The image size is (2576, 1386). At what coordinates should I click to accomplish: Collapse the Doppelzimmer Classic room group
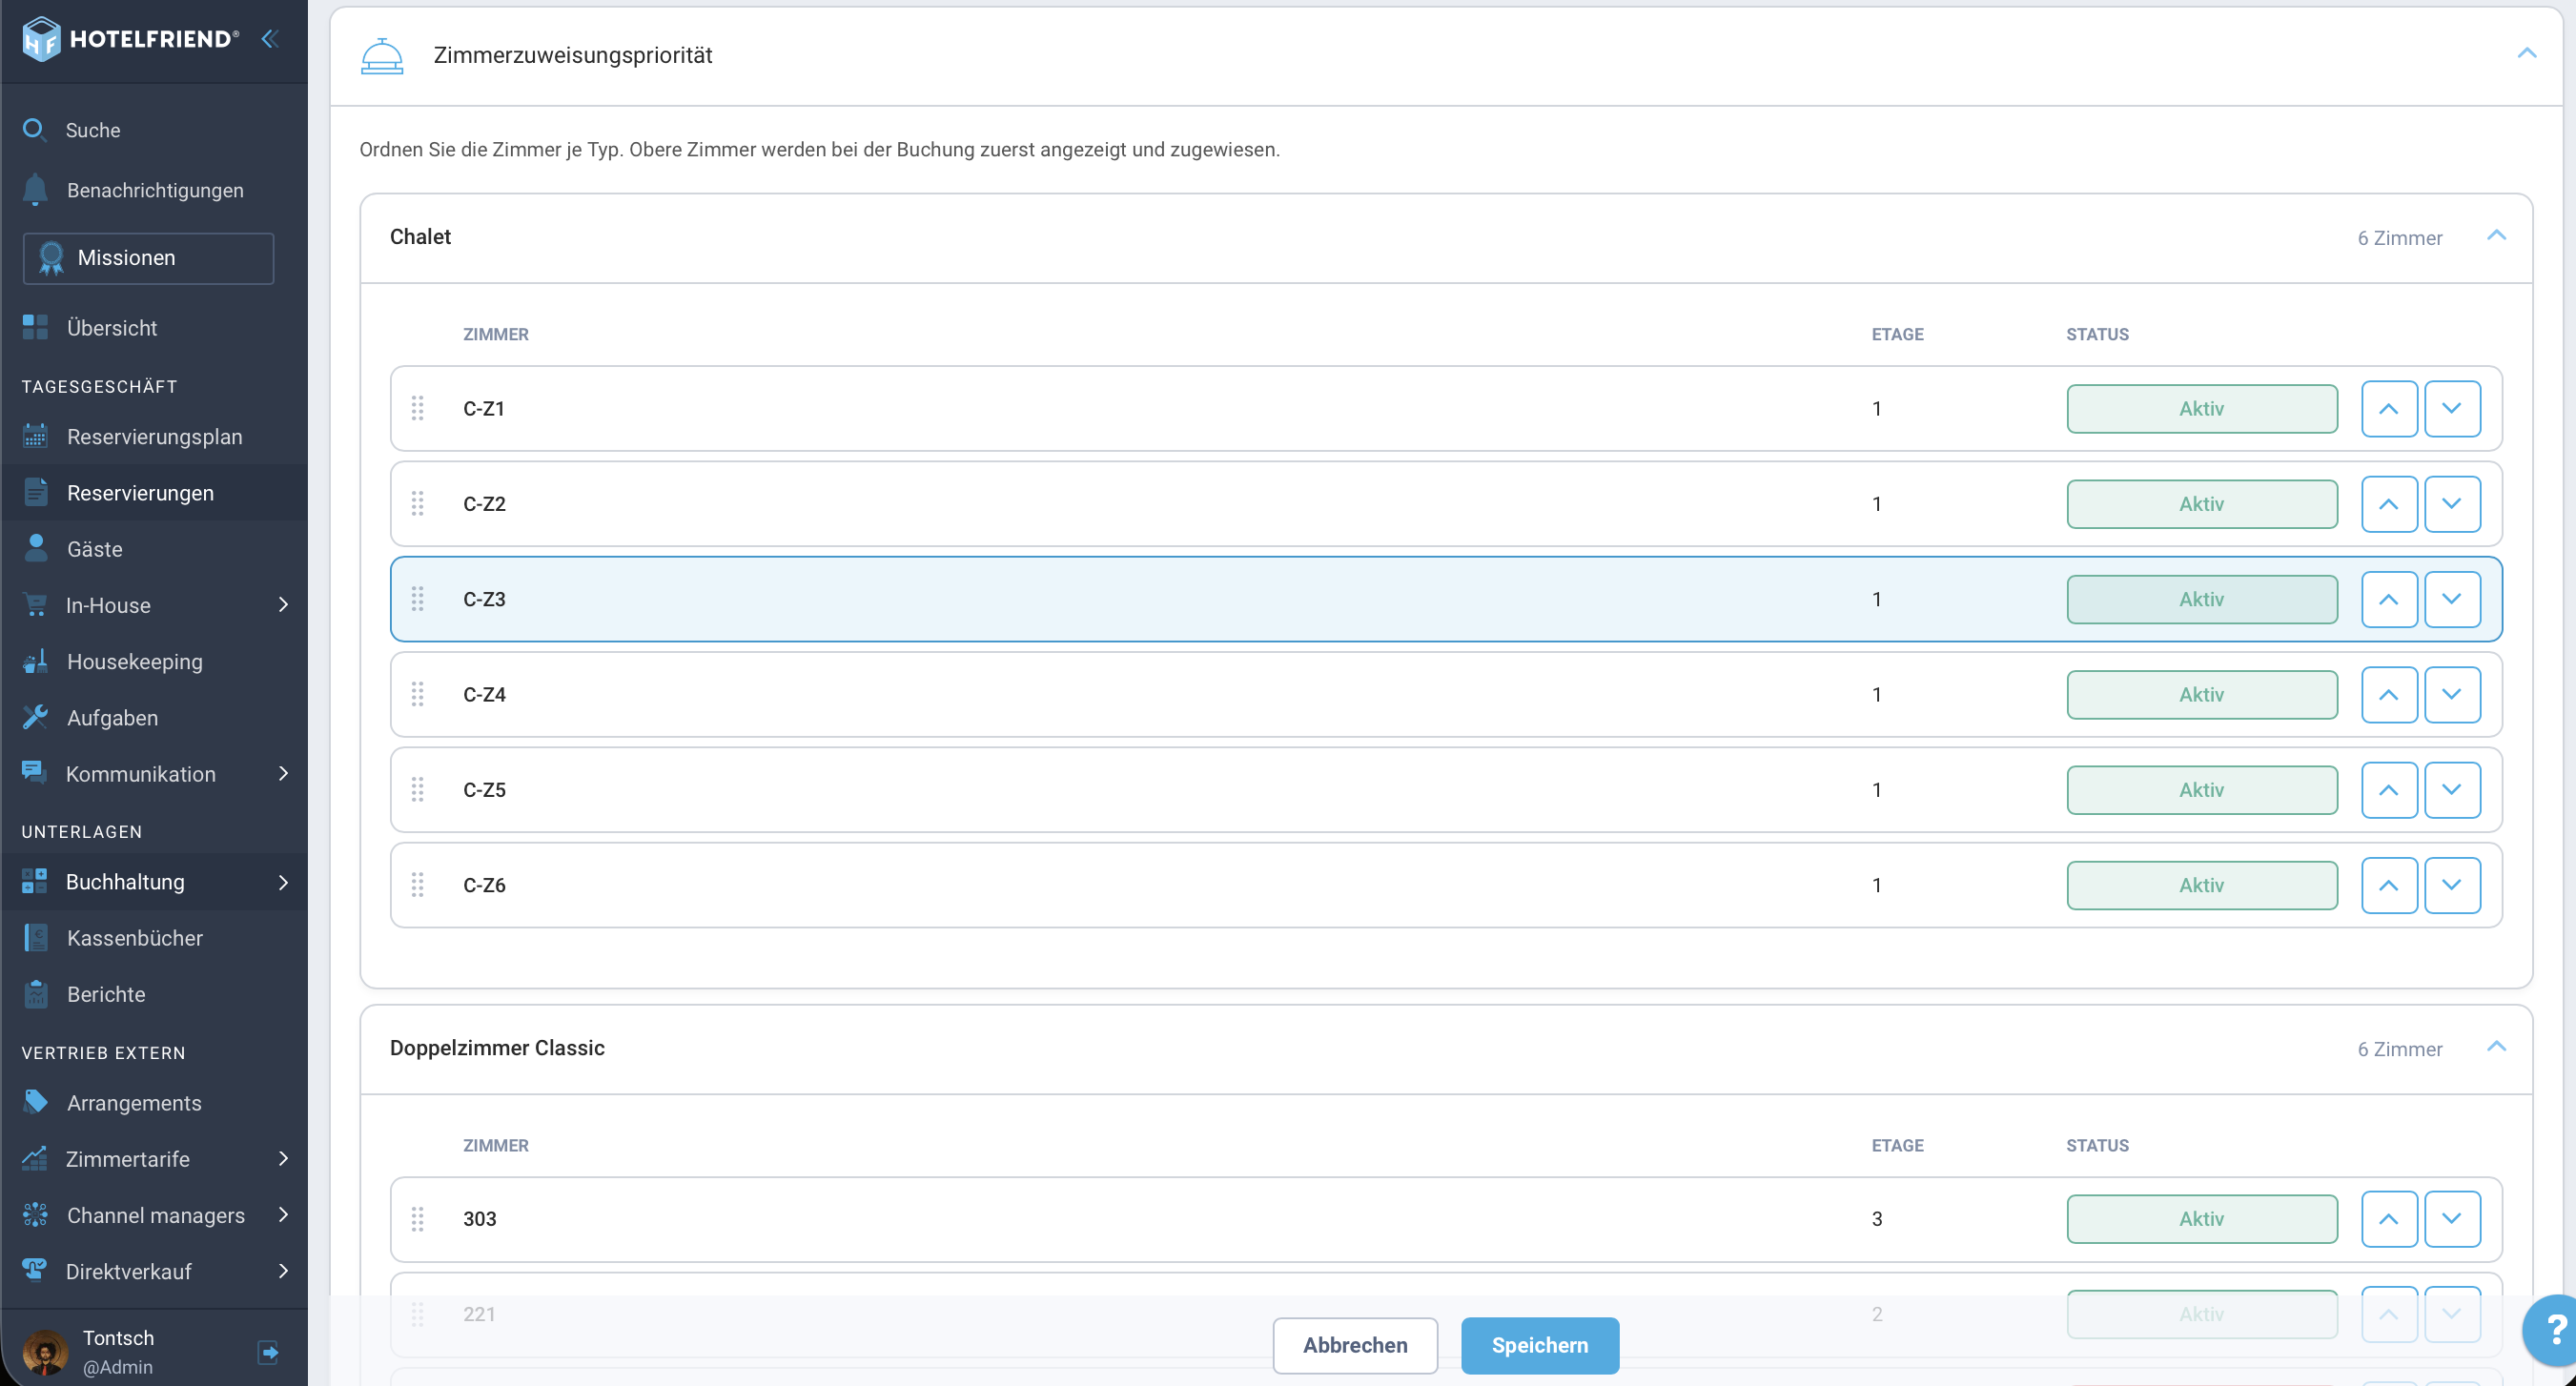[2496, 1047]
